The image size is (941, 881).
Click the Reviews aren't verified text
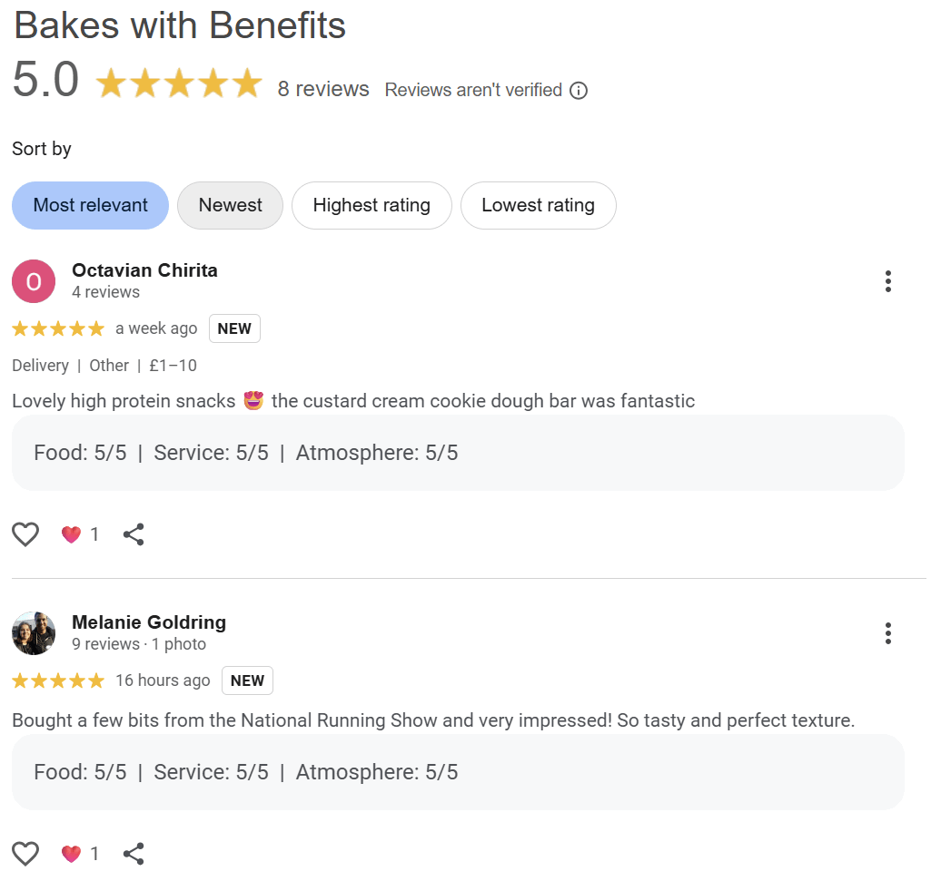pos(473,90)
